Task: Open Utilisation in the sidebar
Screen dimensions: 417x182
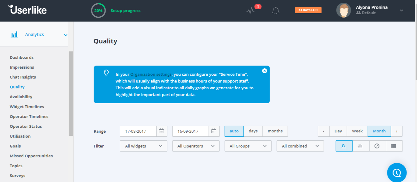Action: coord(20,136)
